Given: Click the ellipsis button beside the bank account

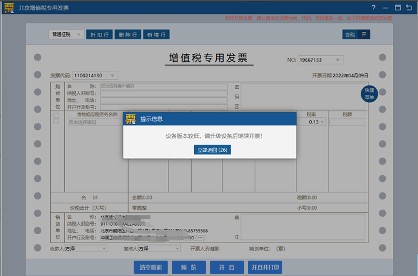Looking at the screenshot, I should pyautogui.click(x=200, y=238).
